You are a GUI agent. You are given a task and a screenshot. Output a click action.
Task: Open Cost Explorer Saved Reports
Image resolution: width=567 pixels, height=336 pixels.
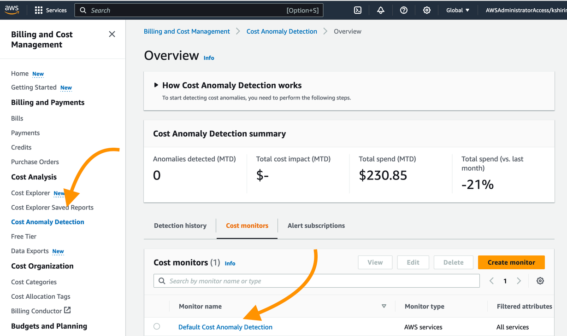[x=52, y=207]
